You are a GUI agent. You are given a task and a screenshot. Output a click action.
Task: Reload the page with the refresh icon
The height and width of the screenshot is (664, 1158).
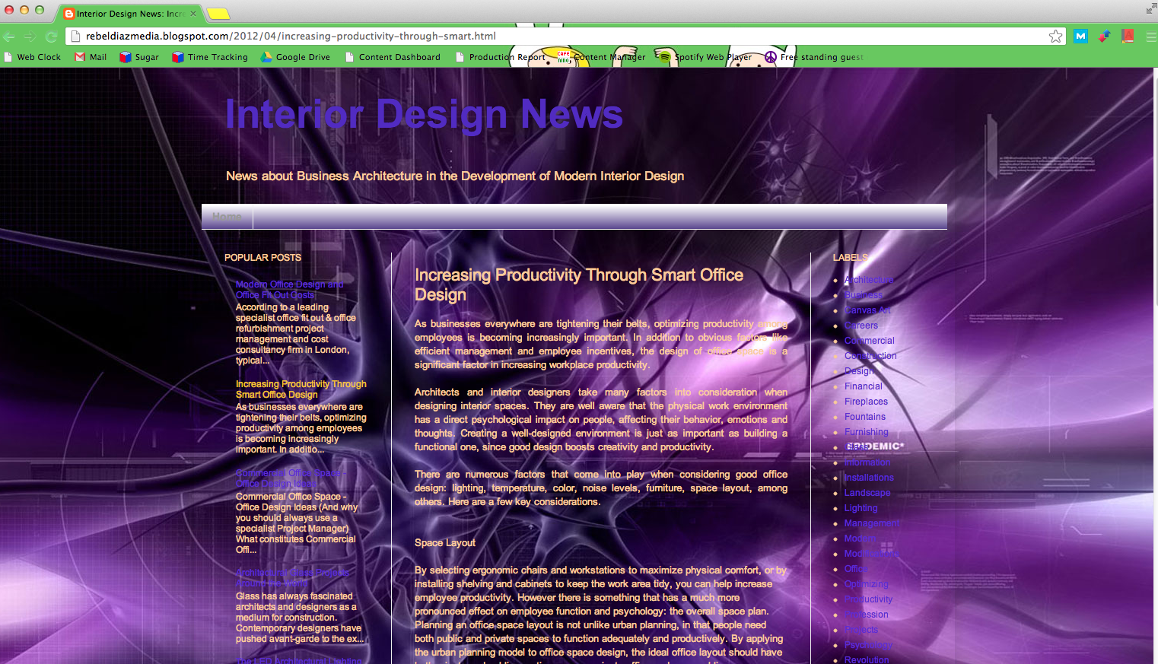pos(52,37)
